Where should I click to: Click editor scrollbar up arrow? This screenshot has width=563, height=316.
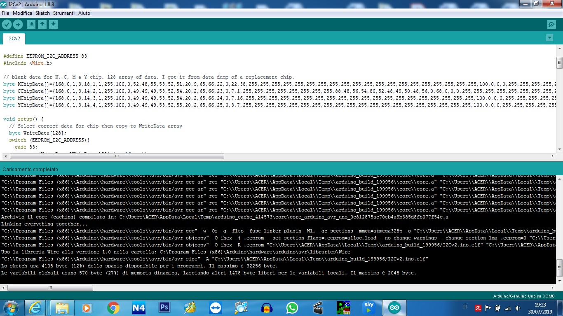click(x=559, y=48)
